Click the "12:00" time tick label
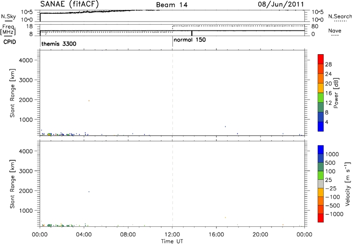Image resolution: width=352 pixels, height=244 pixels. [172, 235]
